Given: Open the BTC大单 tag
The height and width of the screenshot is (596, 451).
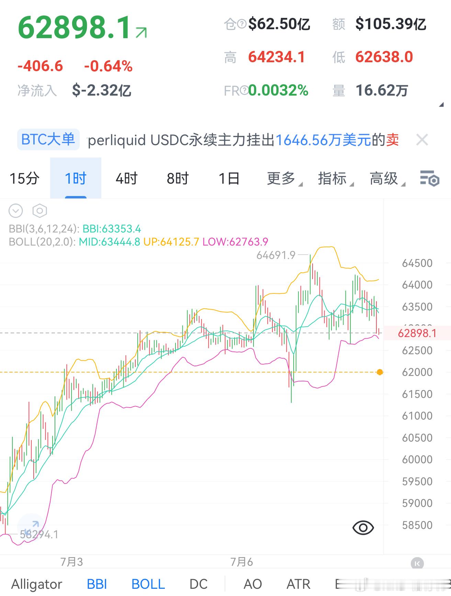Looking at the screenshot, I should [x=48, y=140].
